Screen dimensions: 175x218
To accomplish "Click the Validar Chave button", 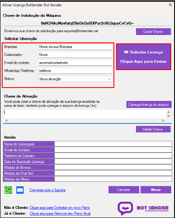I will coord(153,129).
